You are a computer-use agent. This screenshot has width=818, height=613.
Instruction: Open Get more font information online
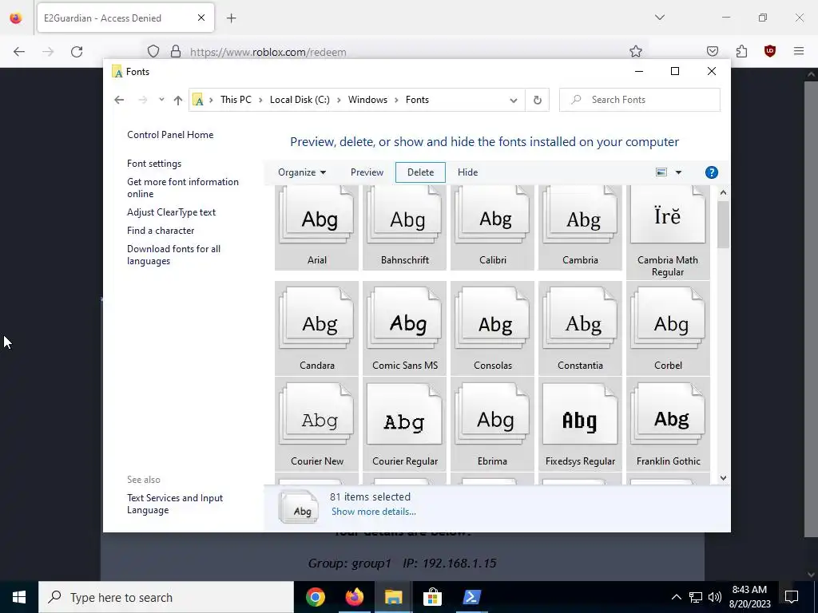[x=183, y=188]
